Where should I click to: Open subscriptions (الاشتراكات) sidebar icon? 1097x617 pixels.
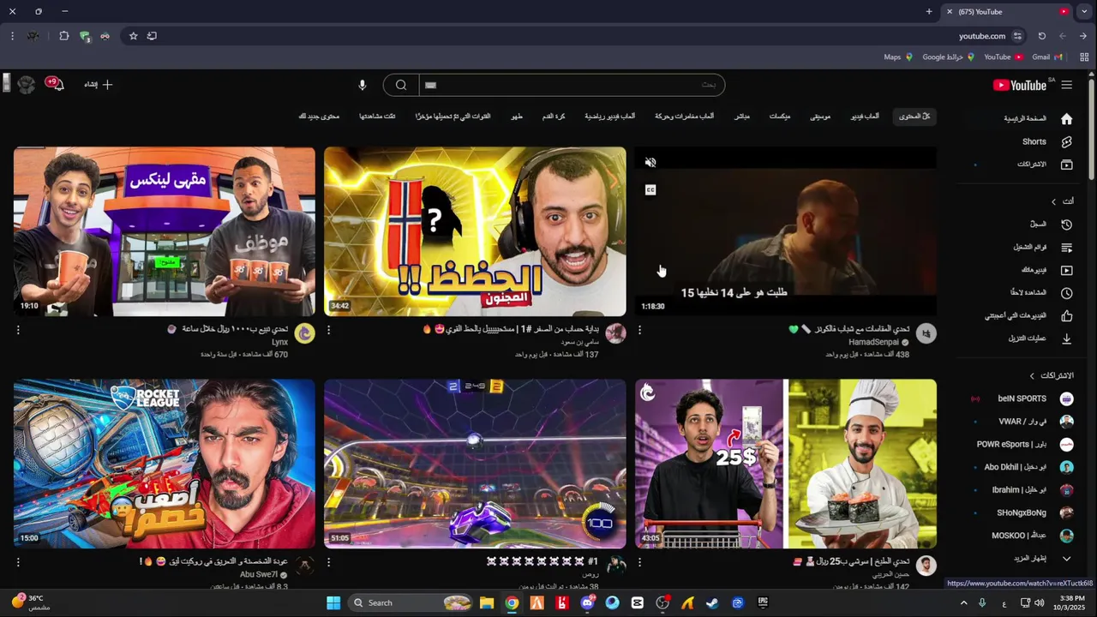coord(1066,165)
